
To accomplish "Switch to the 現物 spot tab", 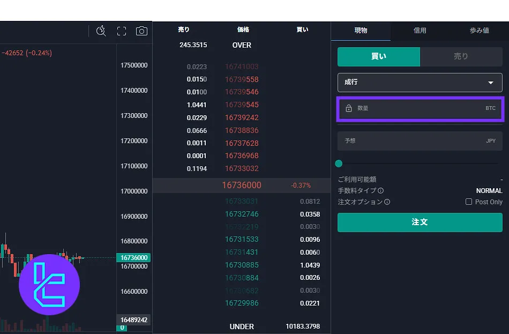I will point(361,31).
